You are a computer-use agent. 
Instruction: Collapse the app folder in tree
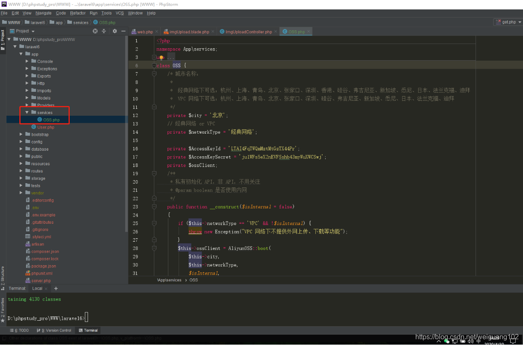21,54
